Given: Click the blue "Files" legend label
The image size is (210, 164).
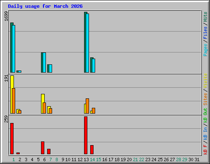Looking at the screenshot, I should [x=205, y=33].
